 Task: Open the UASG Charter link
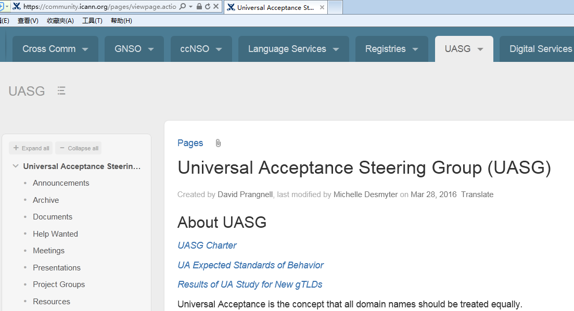point(207,245)
